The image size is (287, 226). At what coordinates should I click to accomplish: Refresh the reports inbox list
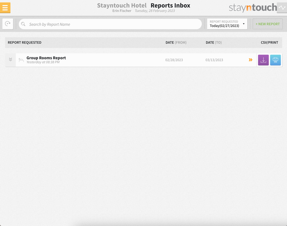8,24
